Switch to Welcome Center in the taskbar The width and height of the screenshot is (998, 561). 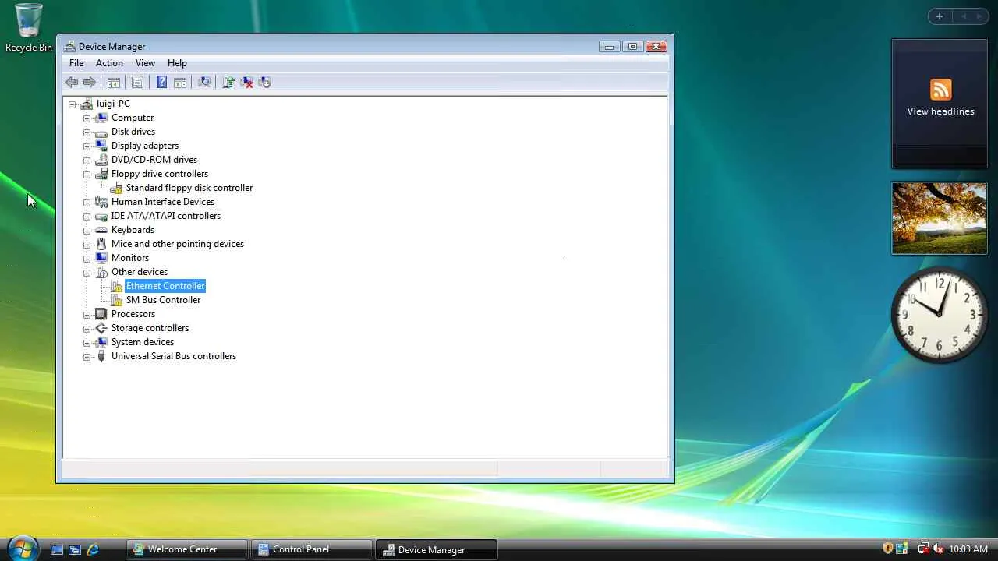point(186,549)
